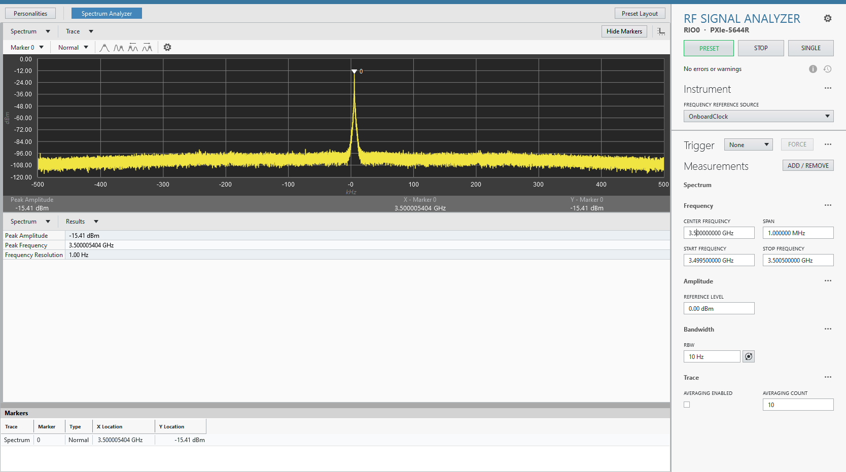Click the green PRESET button
Image resolution: width=846 pixels, height=472 pixels.
pos(709,48)
